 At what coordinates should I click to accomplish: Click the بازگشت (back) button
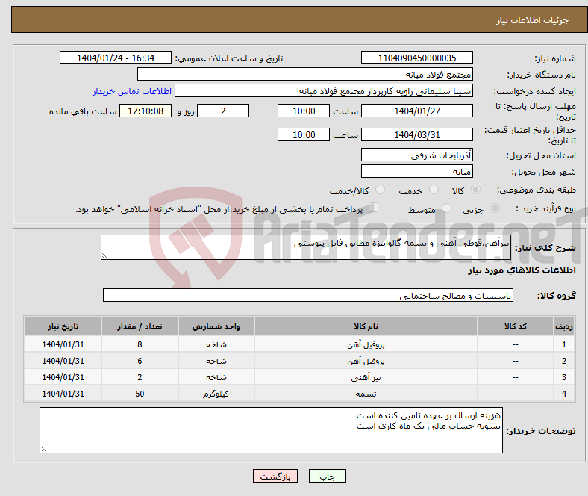coord(275,476)
